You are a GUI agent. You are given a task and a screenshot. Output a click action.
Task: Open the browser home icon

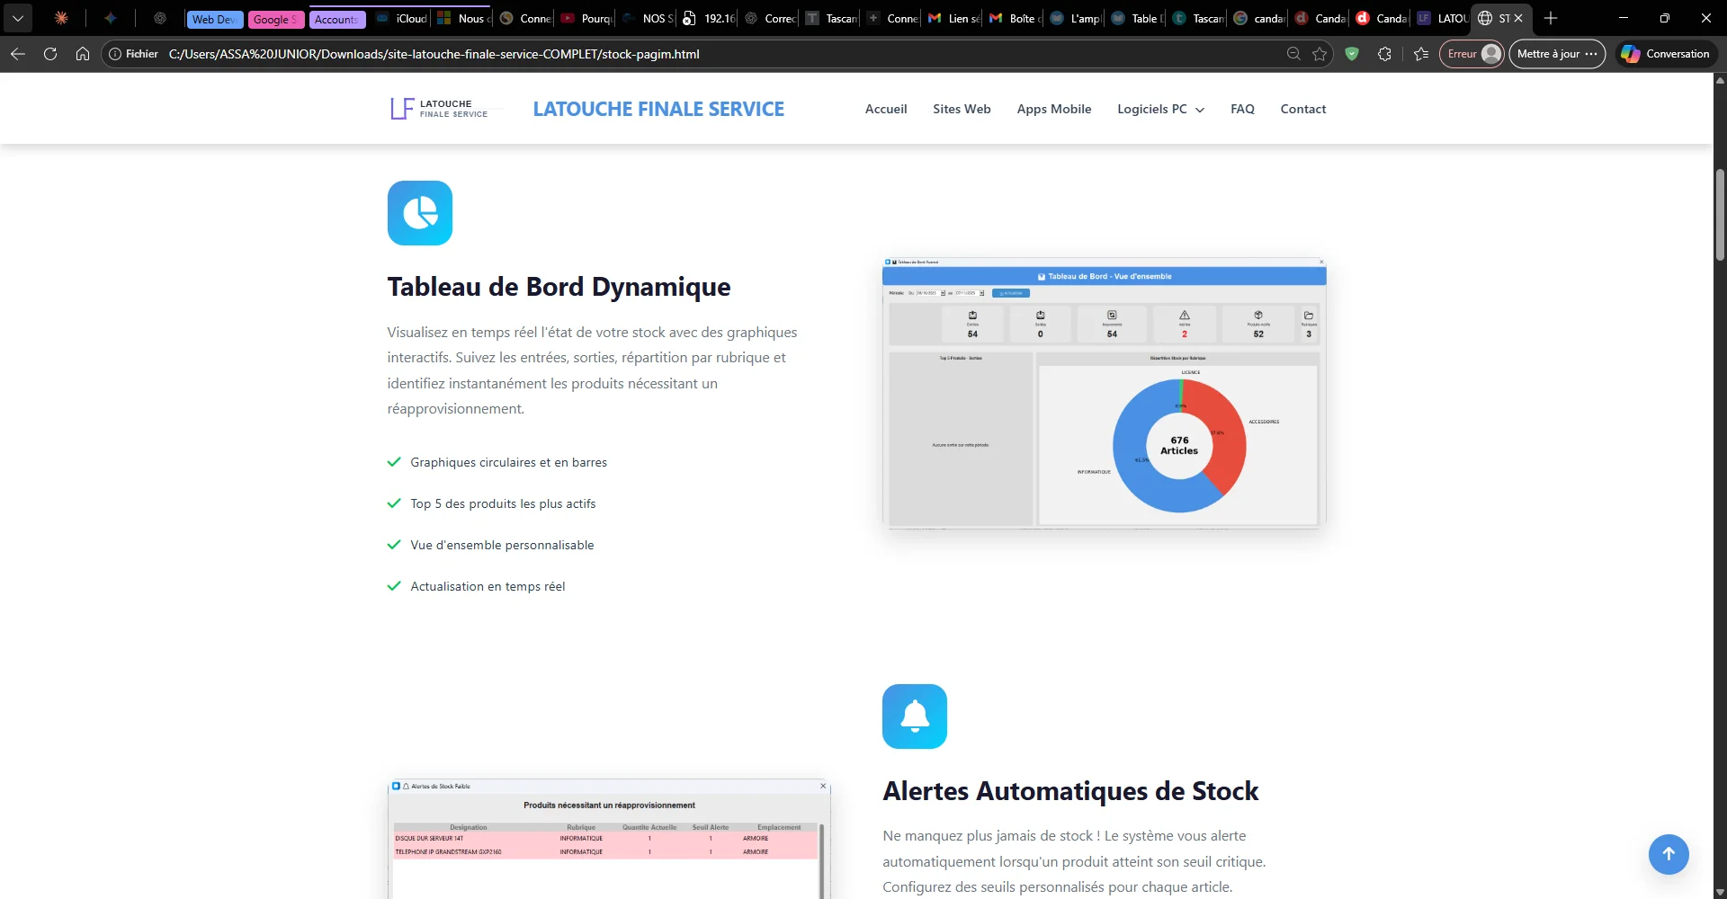tap(82, 54)
